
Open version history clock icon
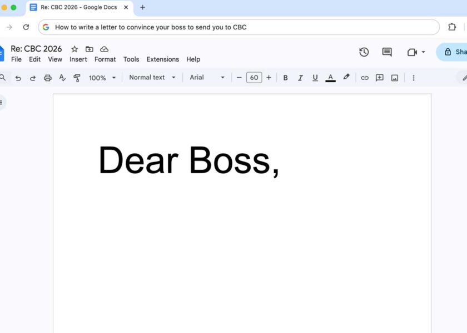click(364, 52)
